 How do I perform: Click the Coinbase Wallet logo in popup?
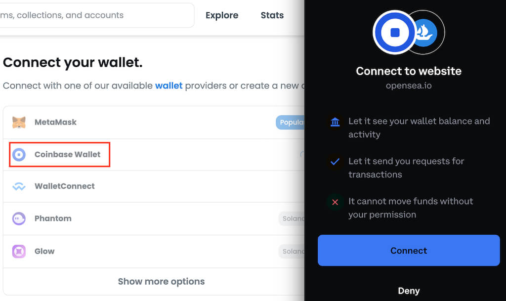[x=394, y=33]
